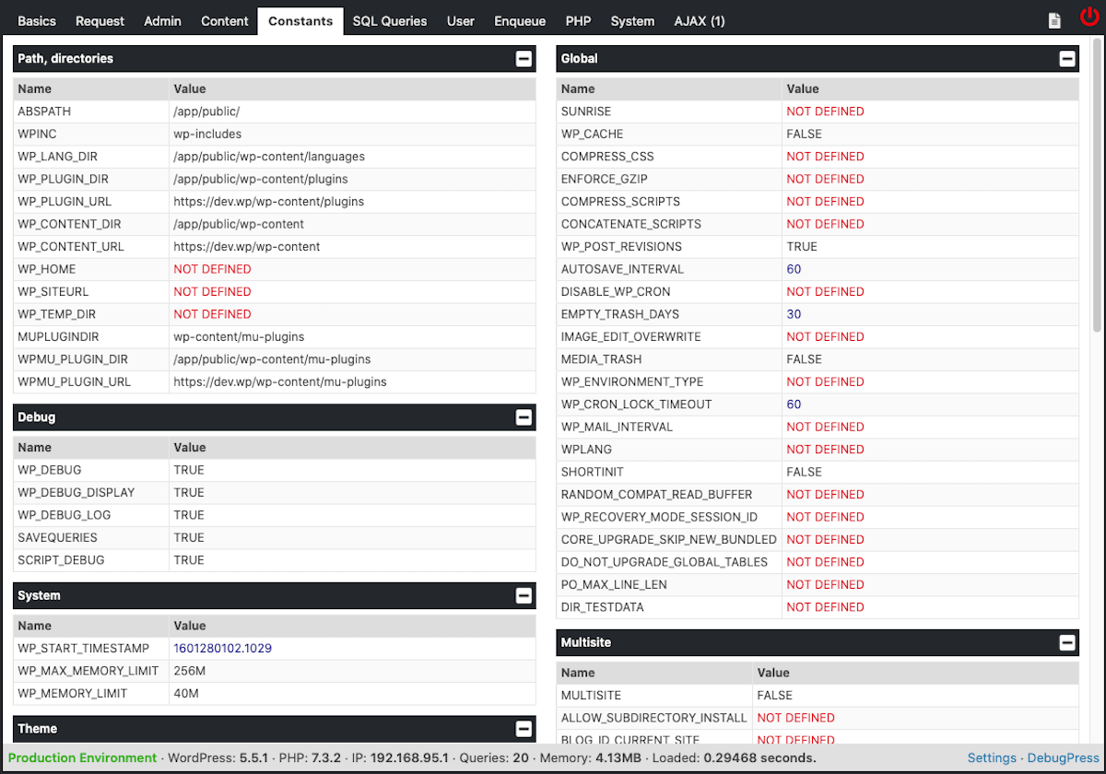Screen dimensions: 1106x774
Task: Click the WP_START_TIMESTAMP value 1601280102.1029
Action: 222,649
